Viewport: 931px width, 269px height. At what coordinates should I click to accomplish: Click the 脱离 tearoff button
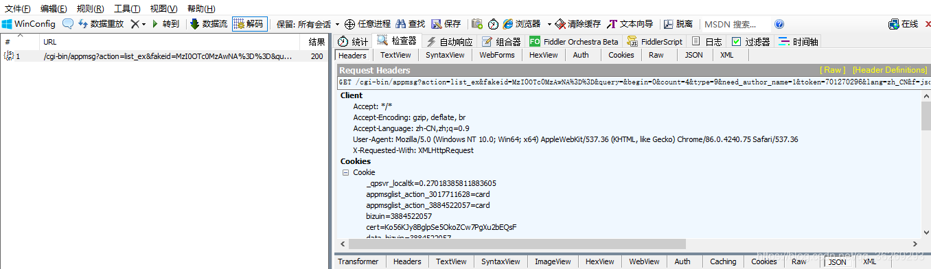click(x=678, y=23)
